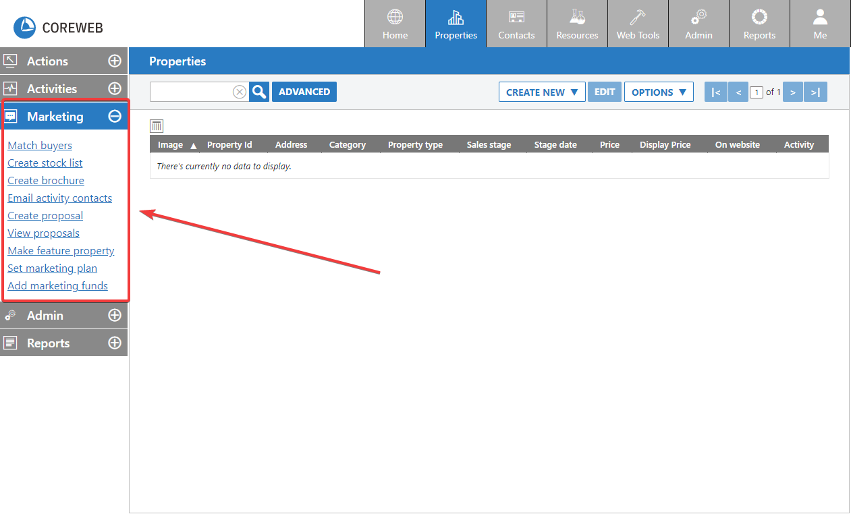
Task: Click the column chooser grid icon
Action: pos(157,126)
